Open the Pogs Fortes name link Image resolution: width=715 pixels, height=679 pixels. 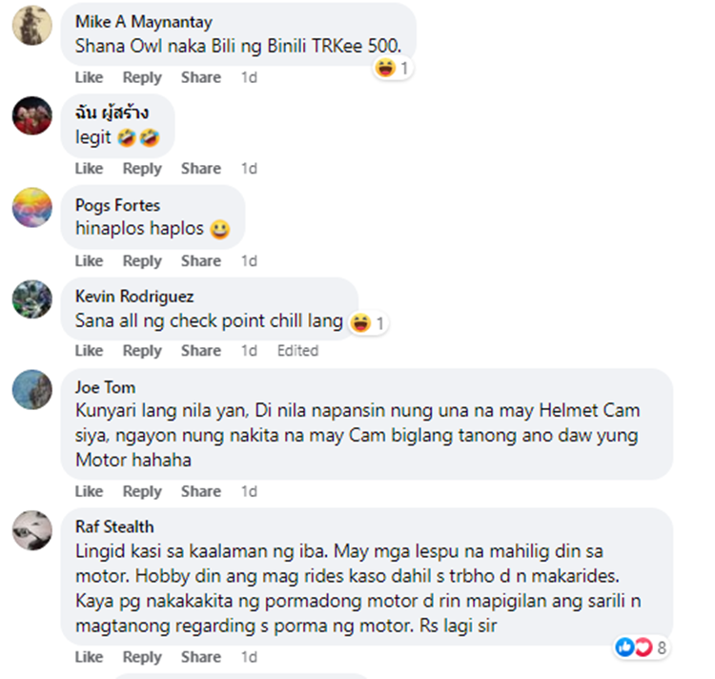point(117,205)
